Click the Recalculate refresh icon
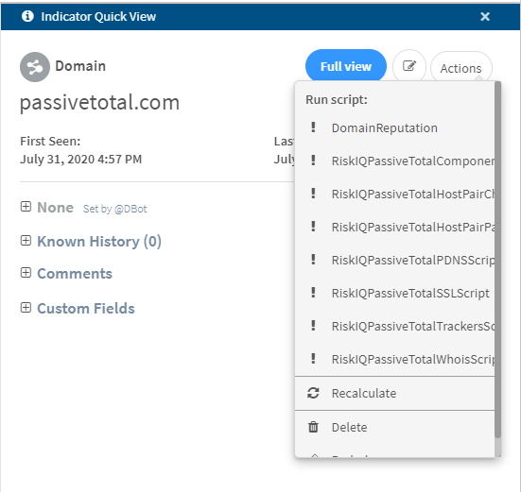This screenshot has height=492, width=521. coord(313,393)
